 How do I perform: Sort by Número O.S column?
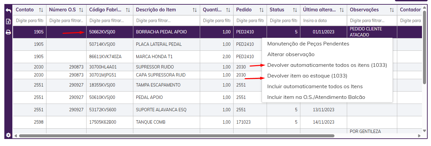[81, 10]
